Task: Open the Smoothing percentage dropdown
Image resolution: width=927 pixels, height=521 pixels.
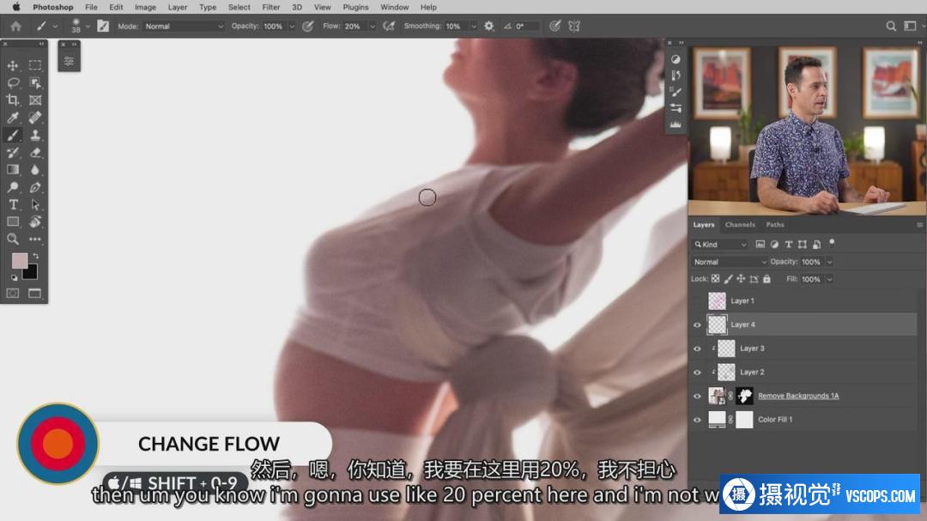Action: 474,26
